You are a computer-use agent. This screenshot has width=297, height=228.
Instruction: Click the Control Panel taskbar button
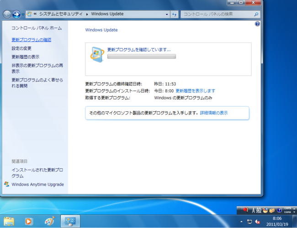tap(70, 221)
